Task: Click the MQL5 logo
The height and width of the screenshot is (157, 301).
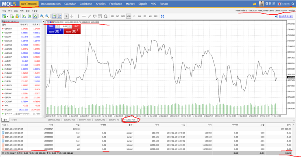Action: click(x=9, y=4)
